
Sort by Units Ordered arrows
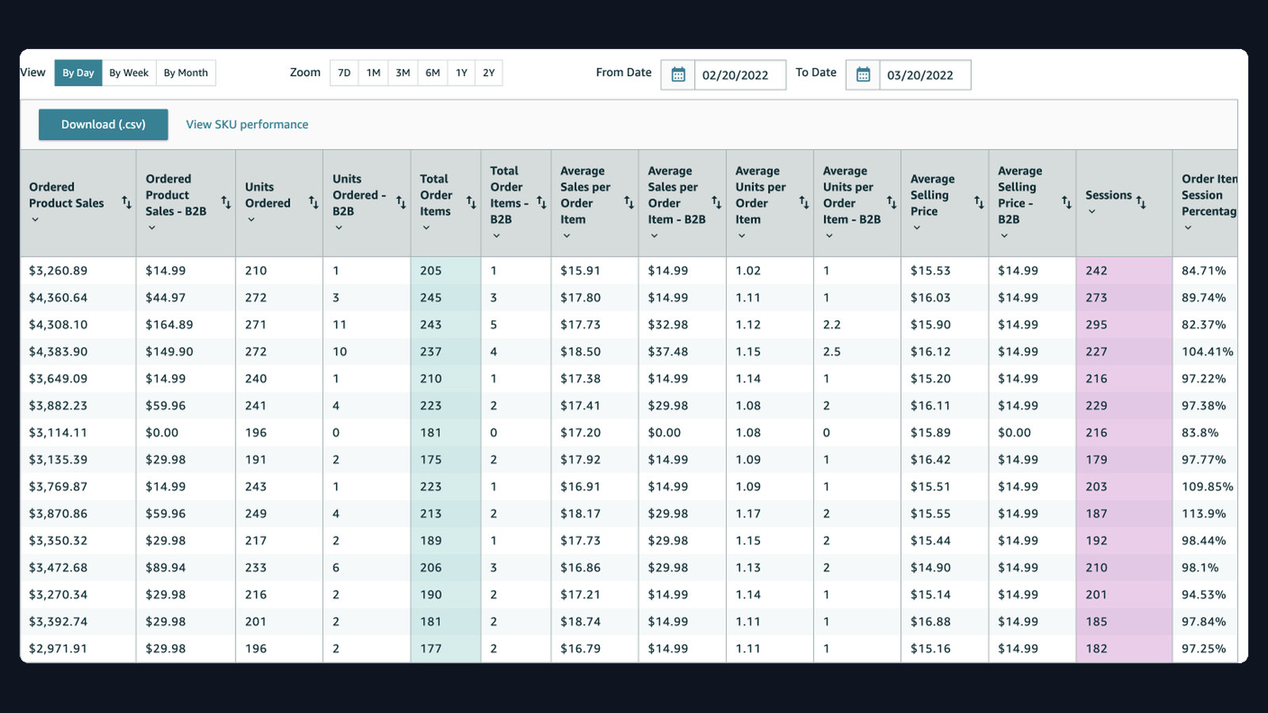coord(313,203)
